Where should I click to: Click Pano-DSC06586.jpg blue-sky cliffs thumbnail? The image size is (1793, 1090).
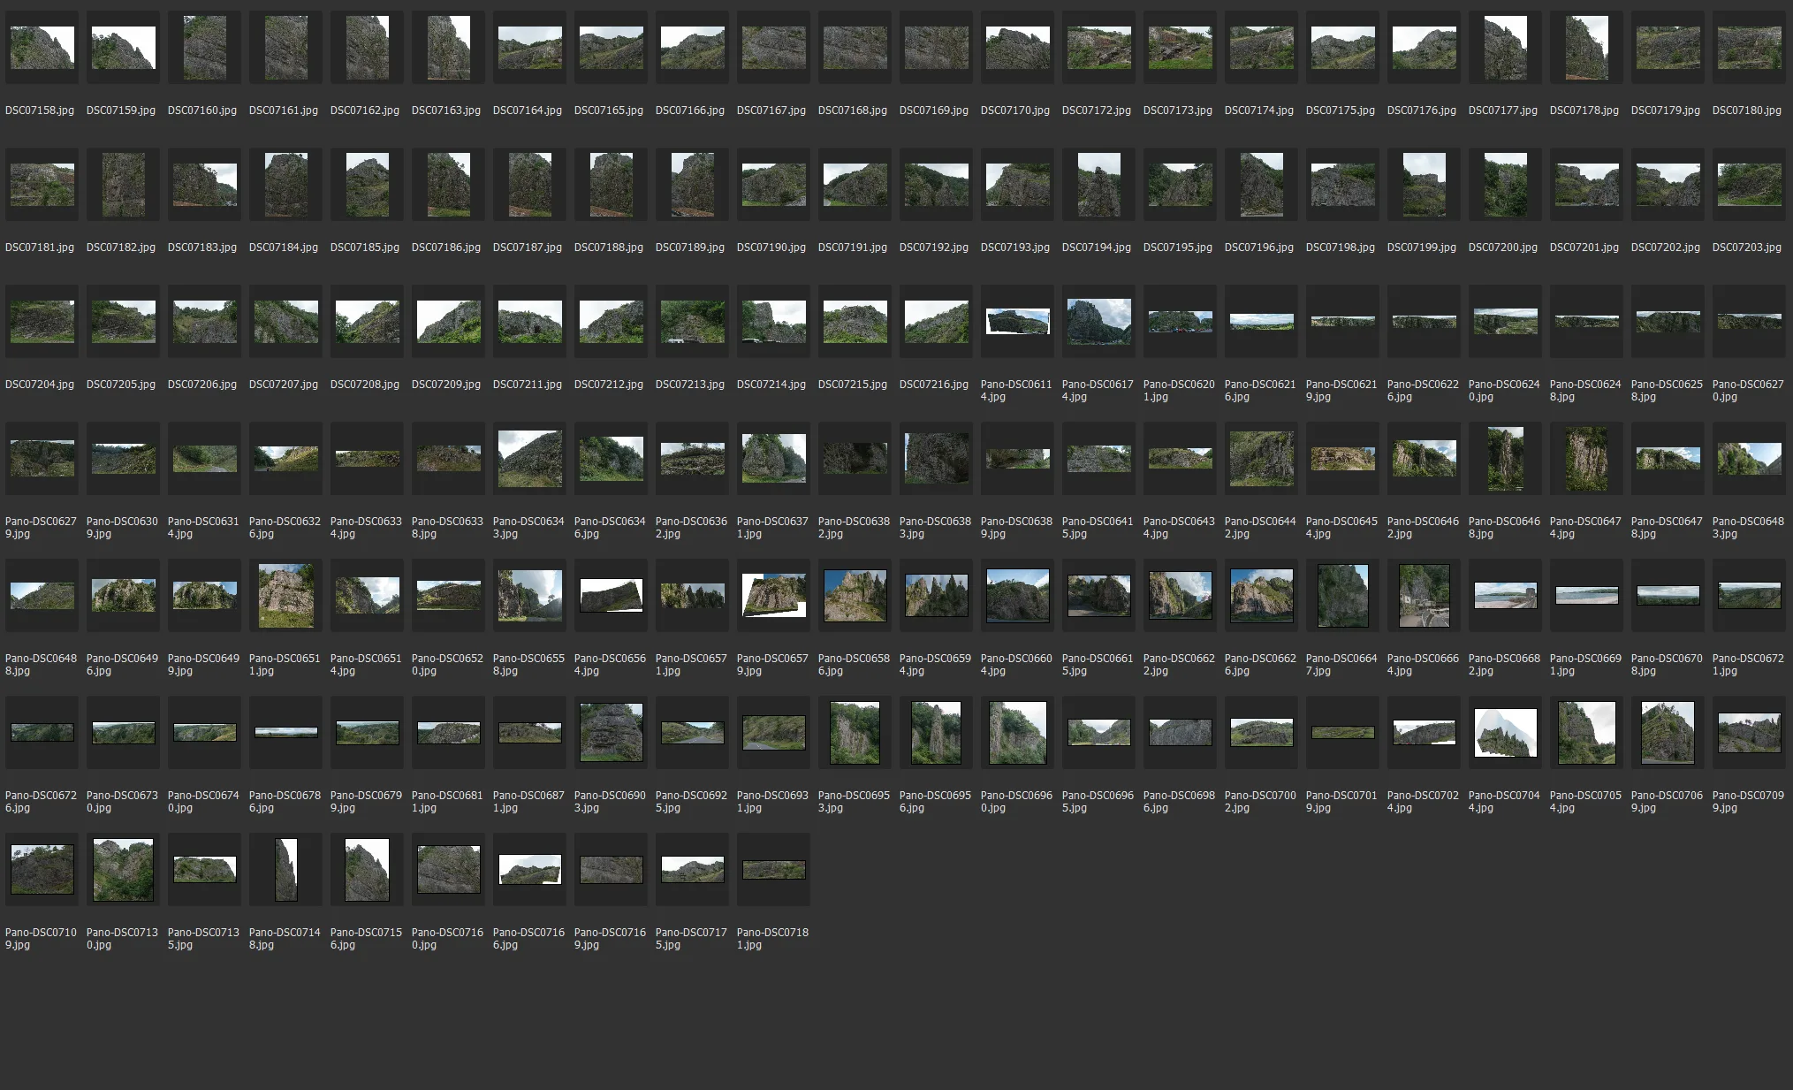tap(855, 596)
